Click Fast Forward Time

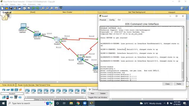click(43, 85)
